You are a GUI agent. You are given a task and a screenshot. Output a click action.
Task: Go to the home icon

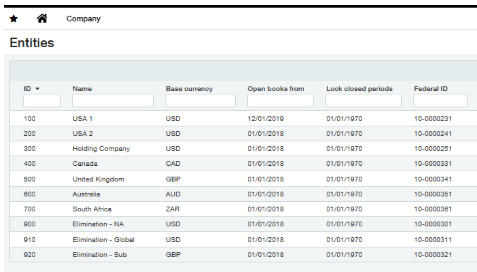coord(41,18)
